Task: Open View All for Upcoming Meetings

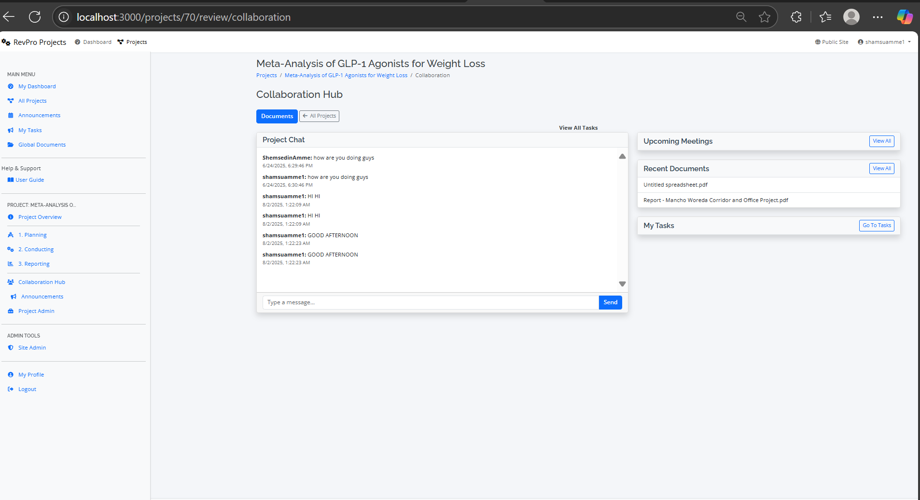Action: (x=881, y=141)
